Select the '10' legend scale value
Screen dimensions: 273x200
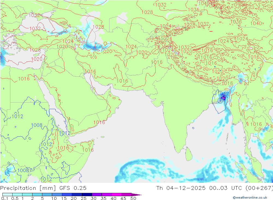pyautogui.click(x=54, y=198)
